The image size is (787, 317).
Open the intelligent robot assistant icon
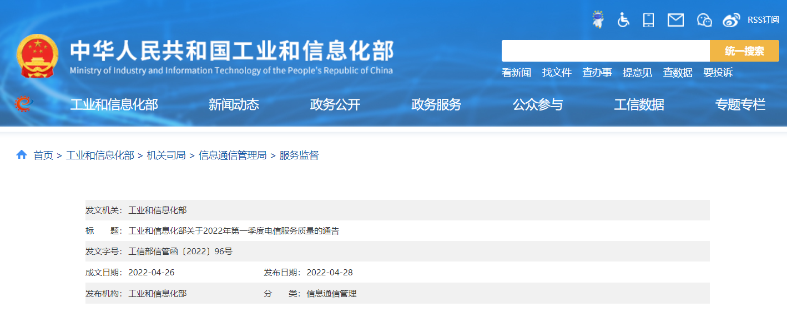598,19
